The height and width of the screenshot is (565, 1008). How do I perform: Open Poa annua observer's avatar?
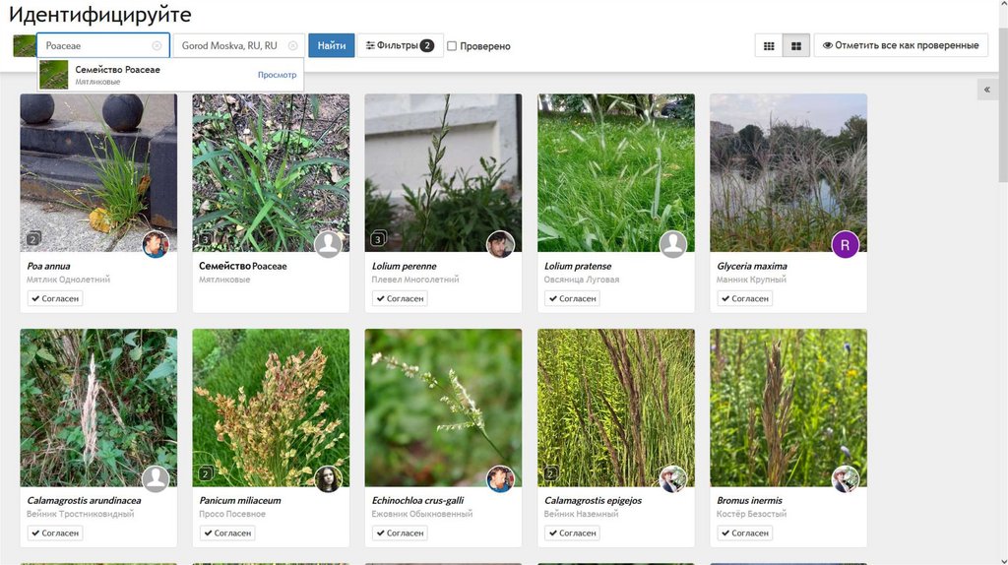pos(156,244)
